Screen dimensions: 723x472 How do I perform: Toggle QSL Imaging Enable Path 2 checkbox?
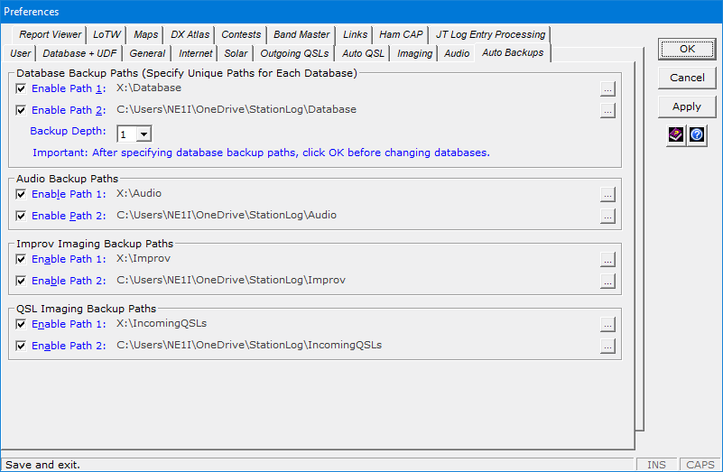21,346
